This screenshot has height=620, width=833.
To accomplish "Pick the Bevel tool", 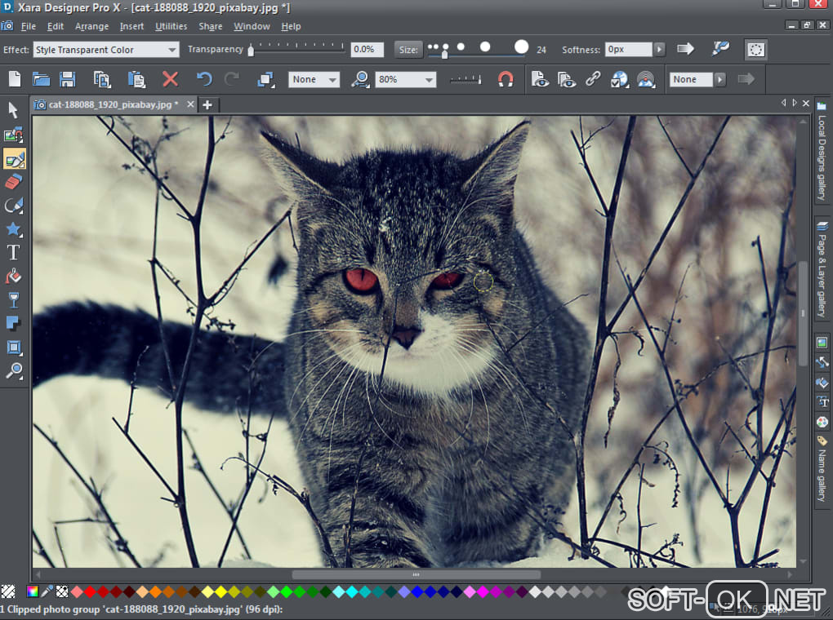I will 13,348.
